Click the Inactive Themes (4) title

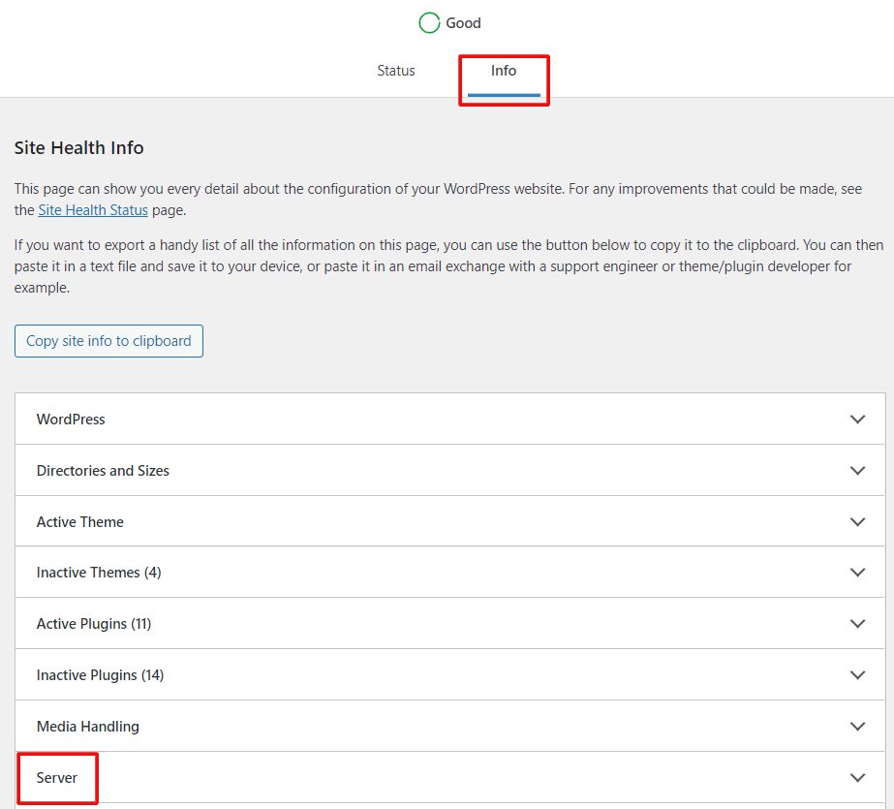99,572
